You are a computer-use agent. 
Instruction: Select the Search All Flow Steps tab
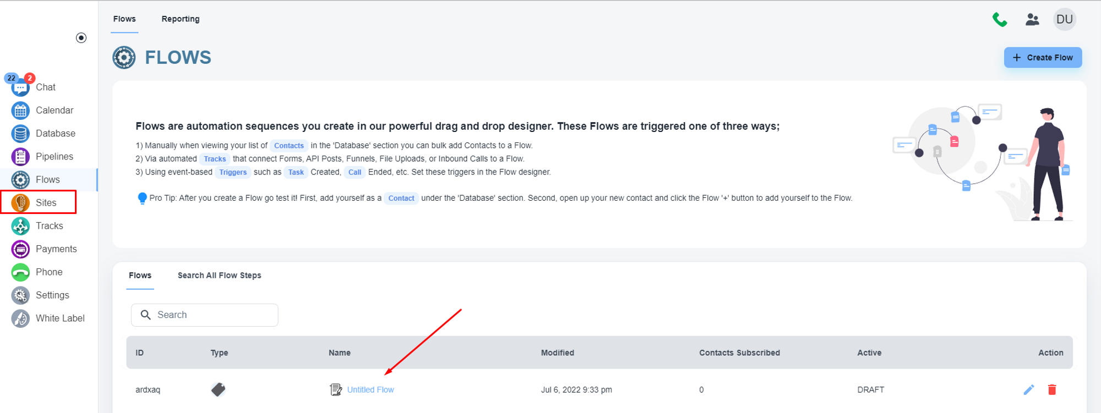pyautogui.click(x=219, y=276)
